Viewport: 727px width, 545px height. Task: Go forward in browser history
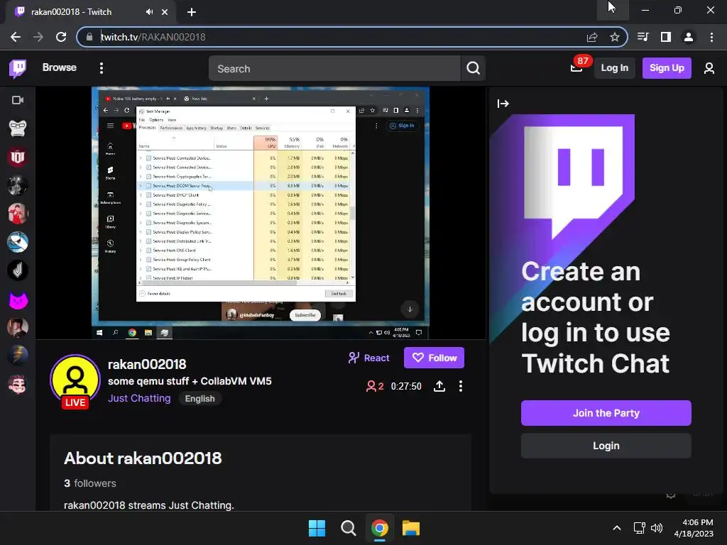coord(38,37)
